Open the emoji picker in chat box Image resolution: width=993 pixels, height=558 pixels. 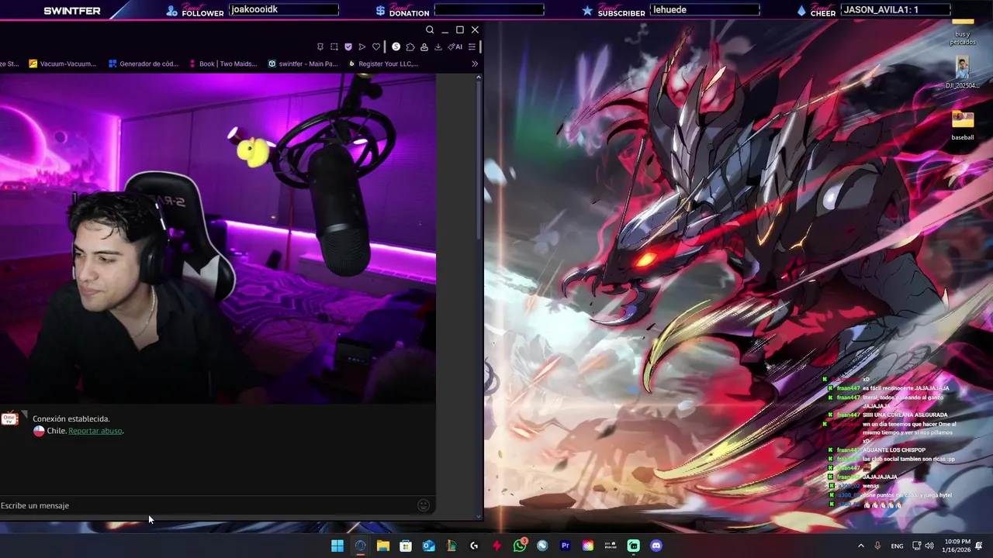[424, 505]
